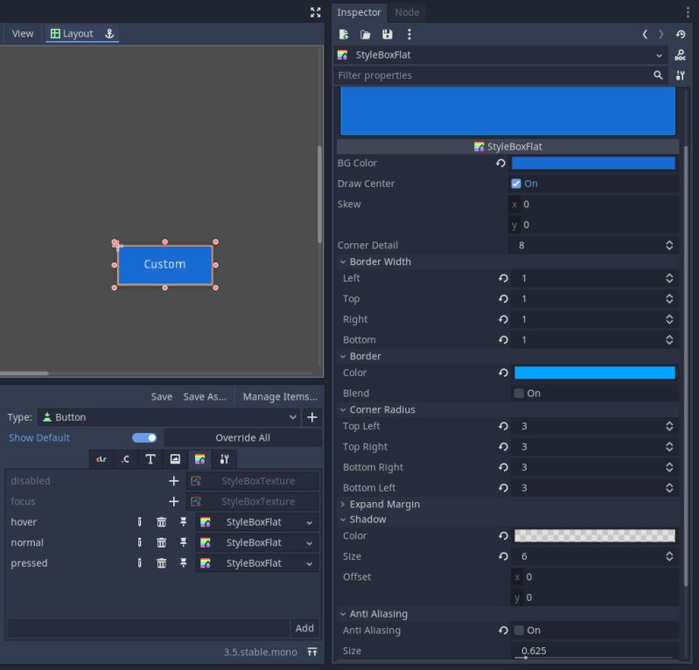Create a new resource in the Inspector

[x=344, y=34]
